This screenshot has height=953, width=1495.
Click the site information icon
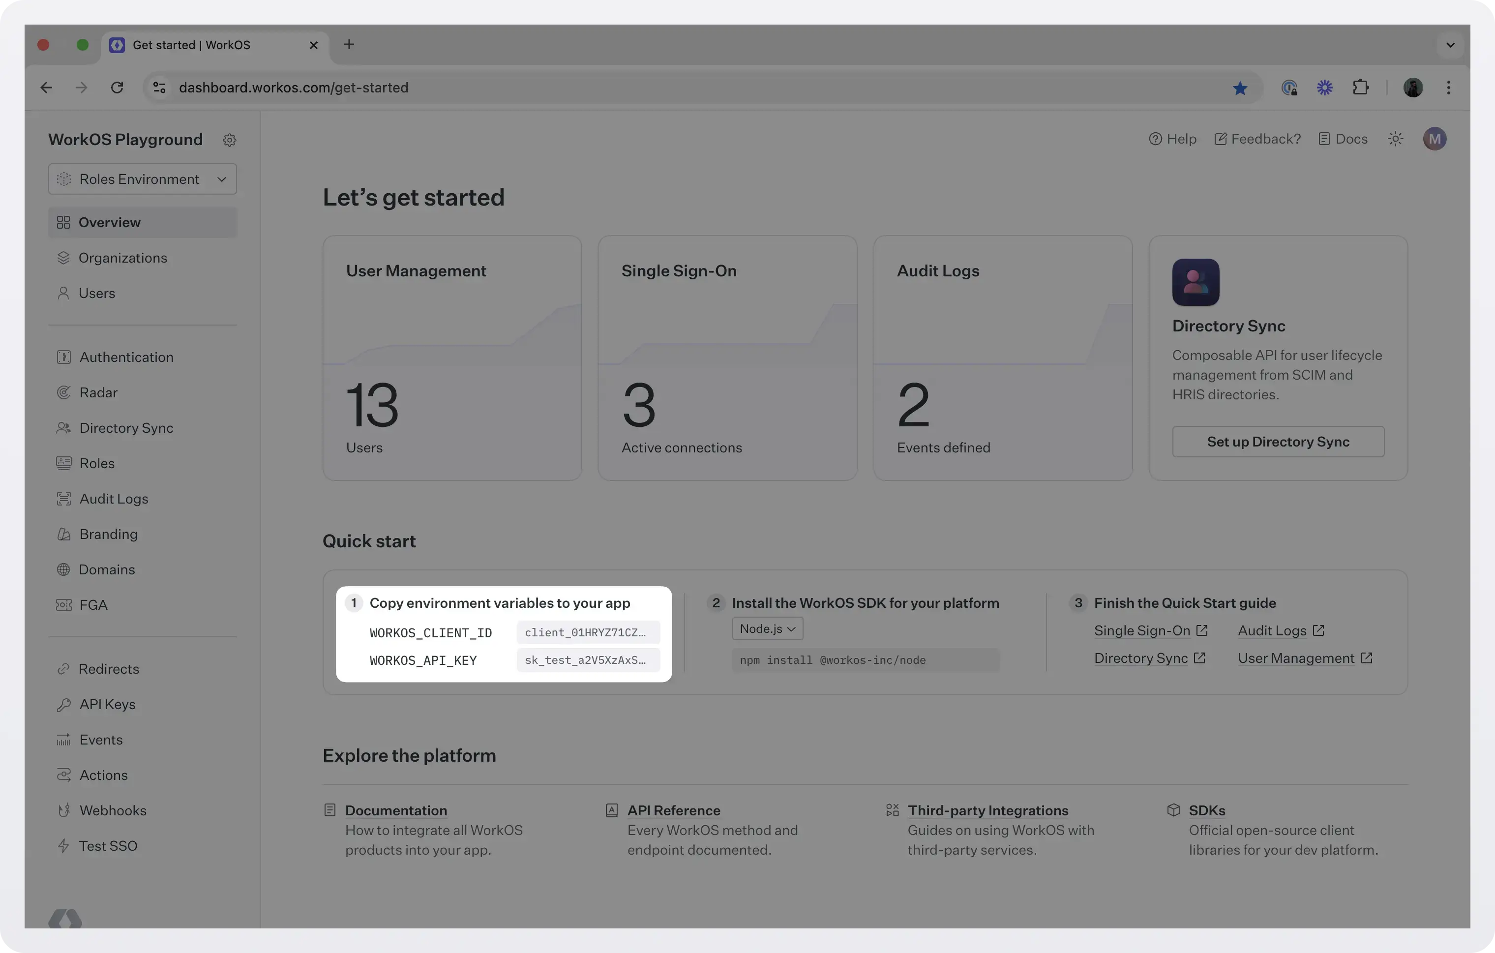coord(159,88)
